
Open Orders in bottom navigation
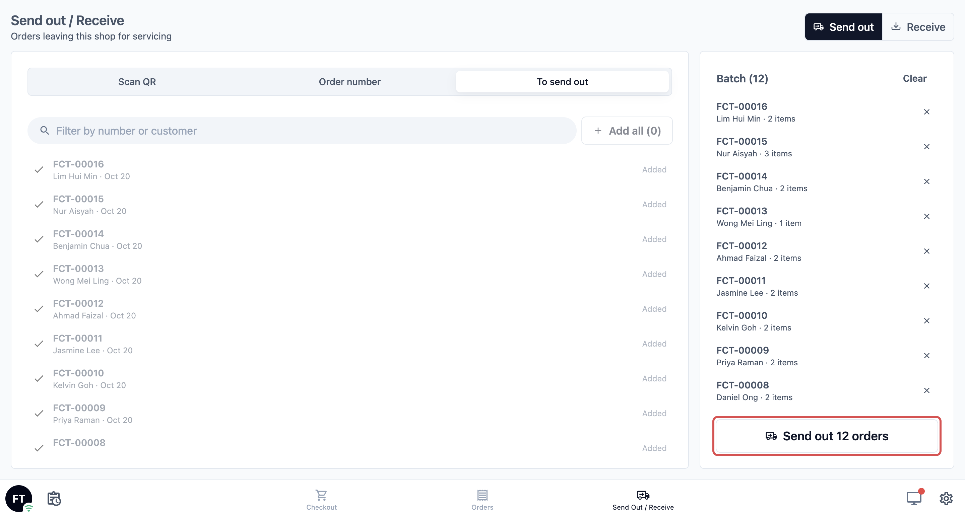pos(482,500)
